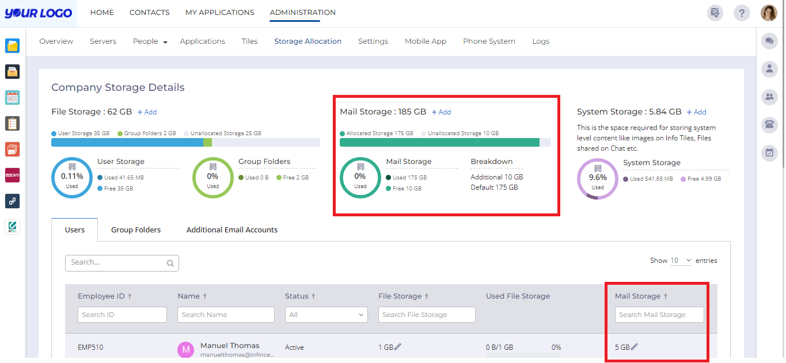Select the Calendar icon in the sidebar

(12, 97)
